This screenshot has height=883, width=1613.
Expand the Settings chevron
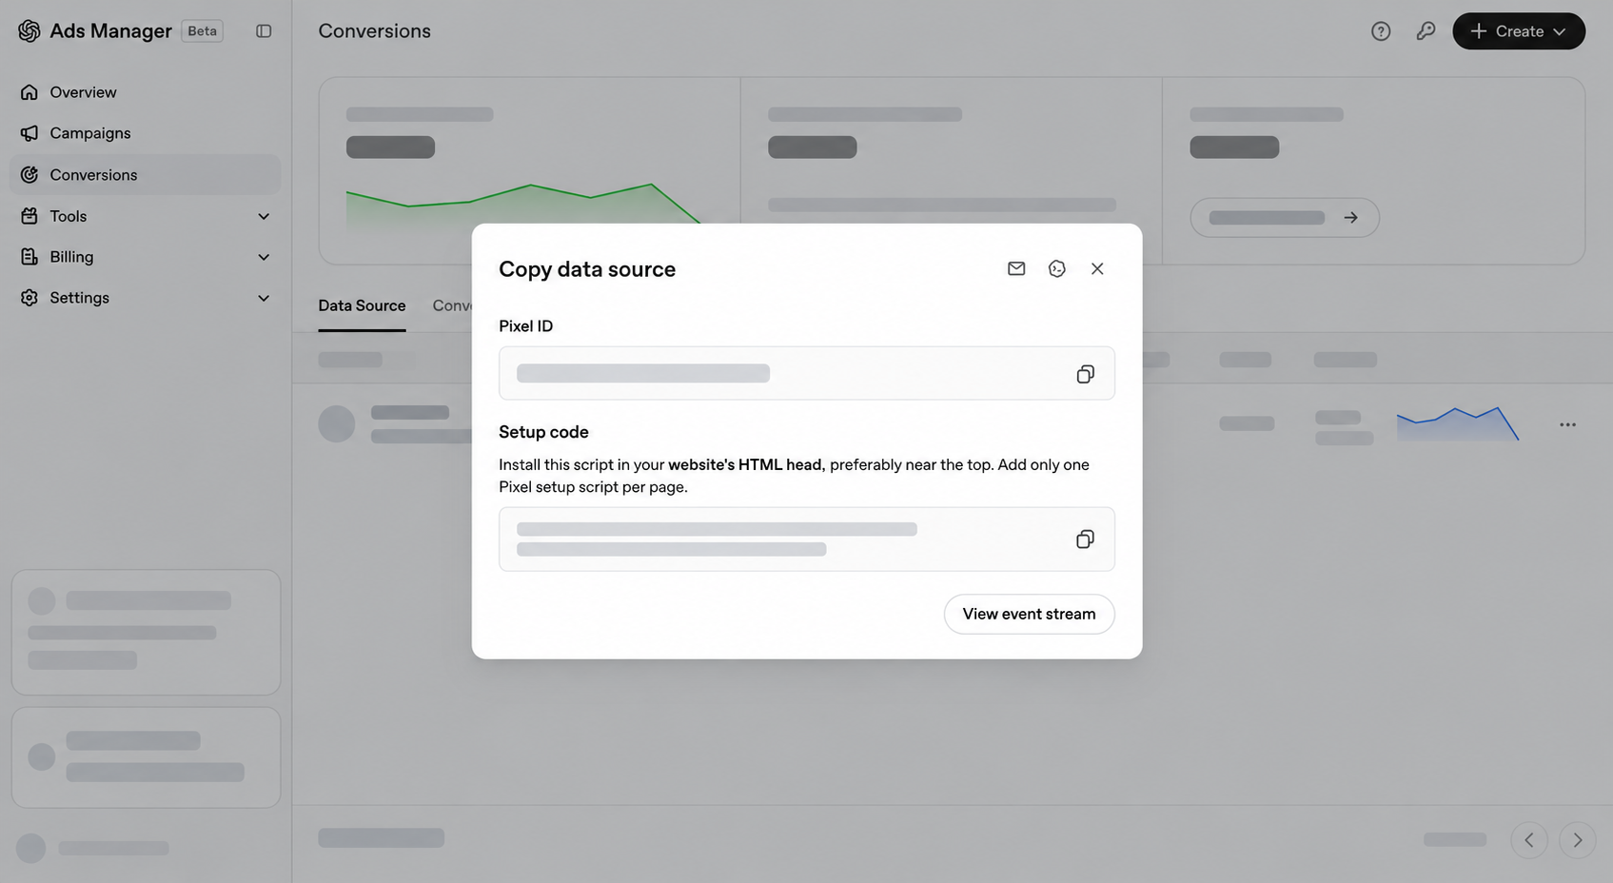[x=264, y=298]
